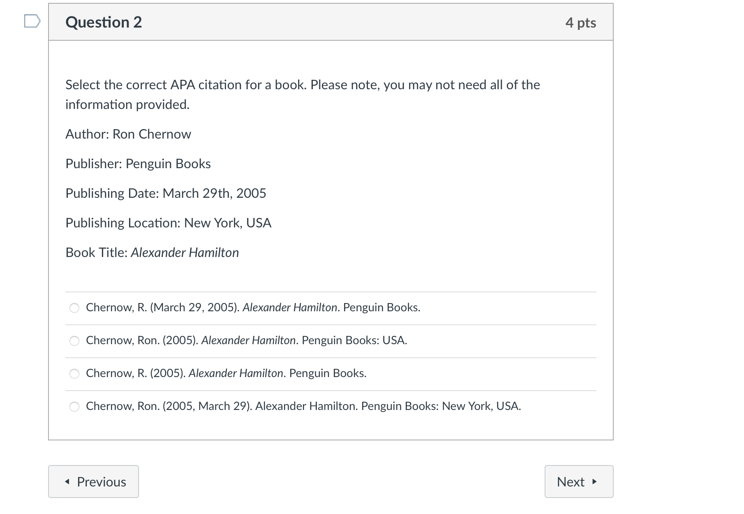Click the question instruction paragraph

(x=302, y=94)
